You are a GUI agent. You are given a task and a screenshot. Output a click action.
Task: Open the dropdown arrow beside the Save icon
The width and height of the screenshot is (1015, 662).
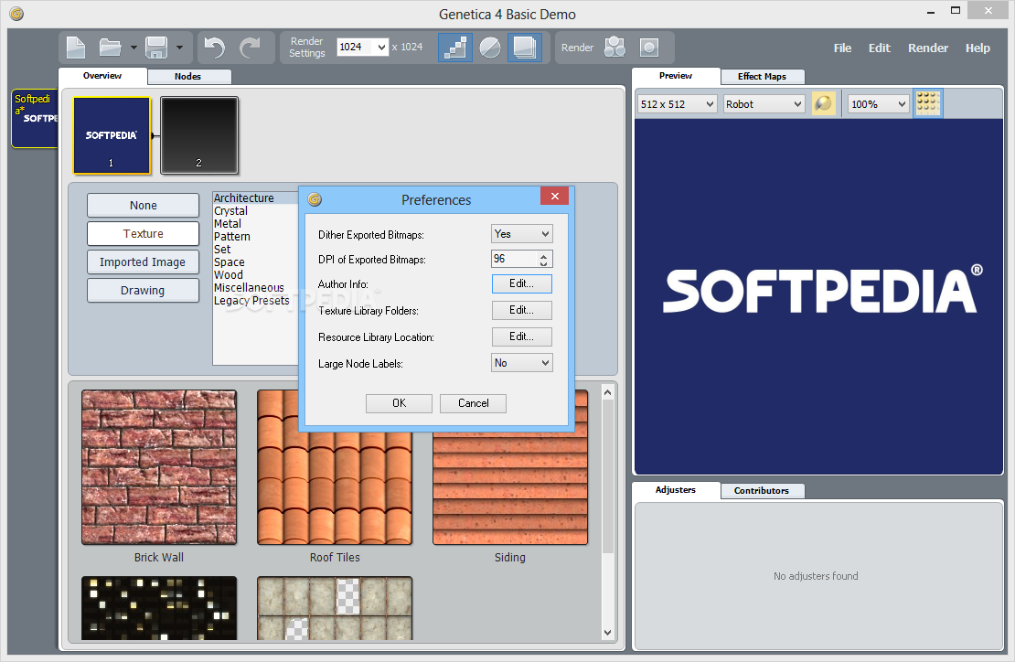179,48
